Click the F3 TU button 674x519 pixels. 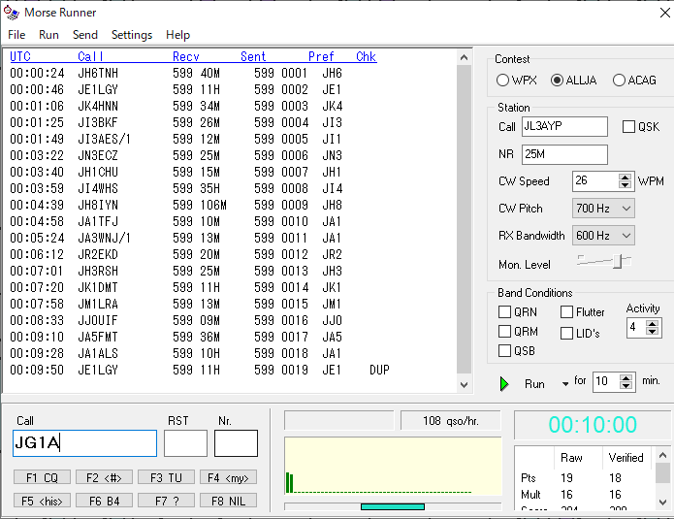(x=167, y=477)
